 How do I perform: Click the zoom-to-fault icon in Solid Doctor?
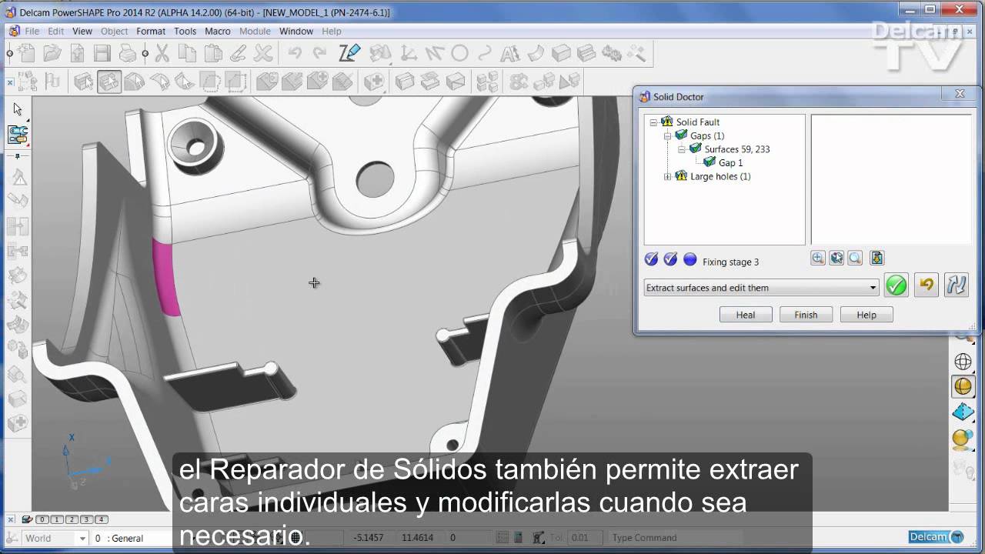pos(818,259)
